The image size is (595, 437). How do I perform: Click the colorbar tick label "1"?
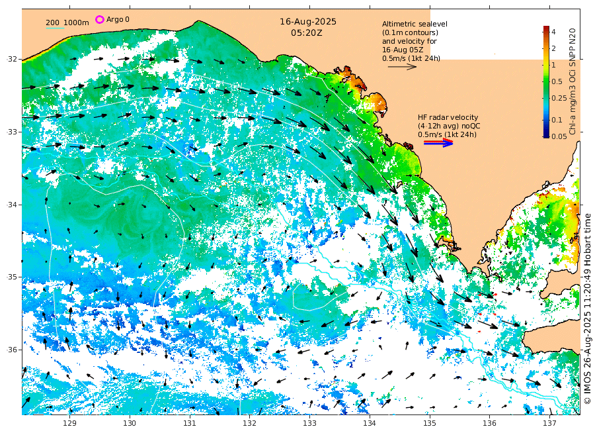[x=553, y=65]
